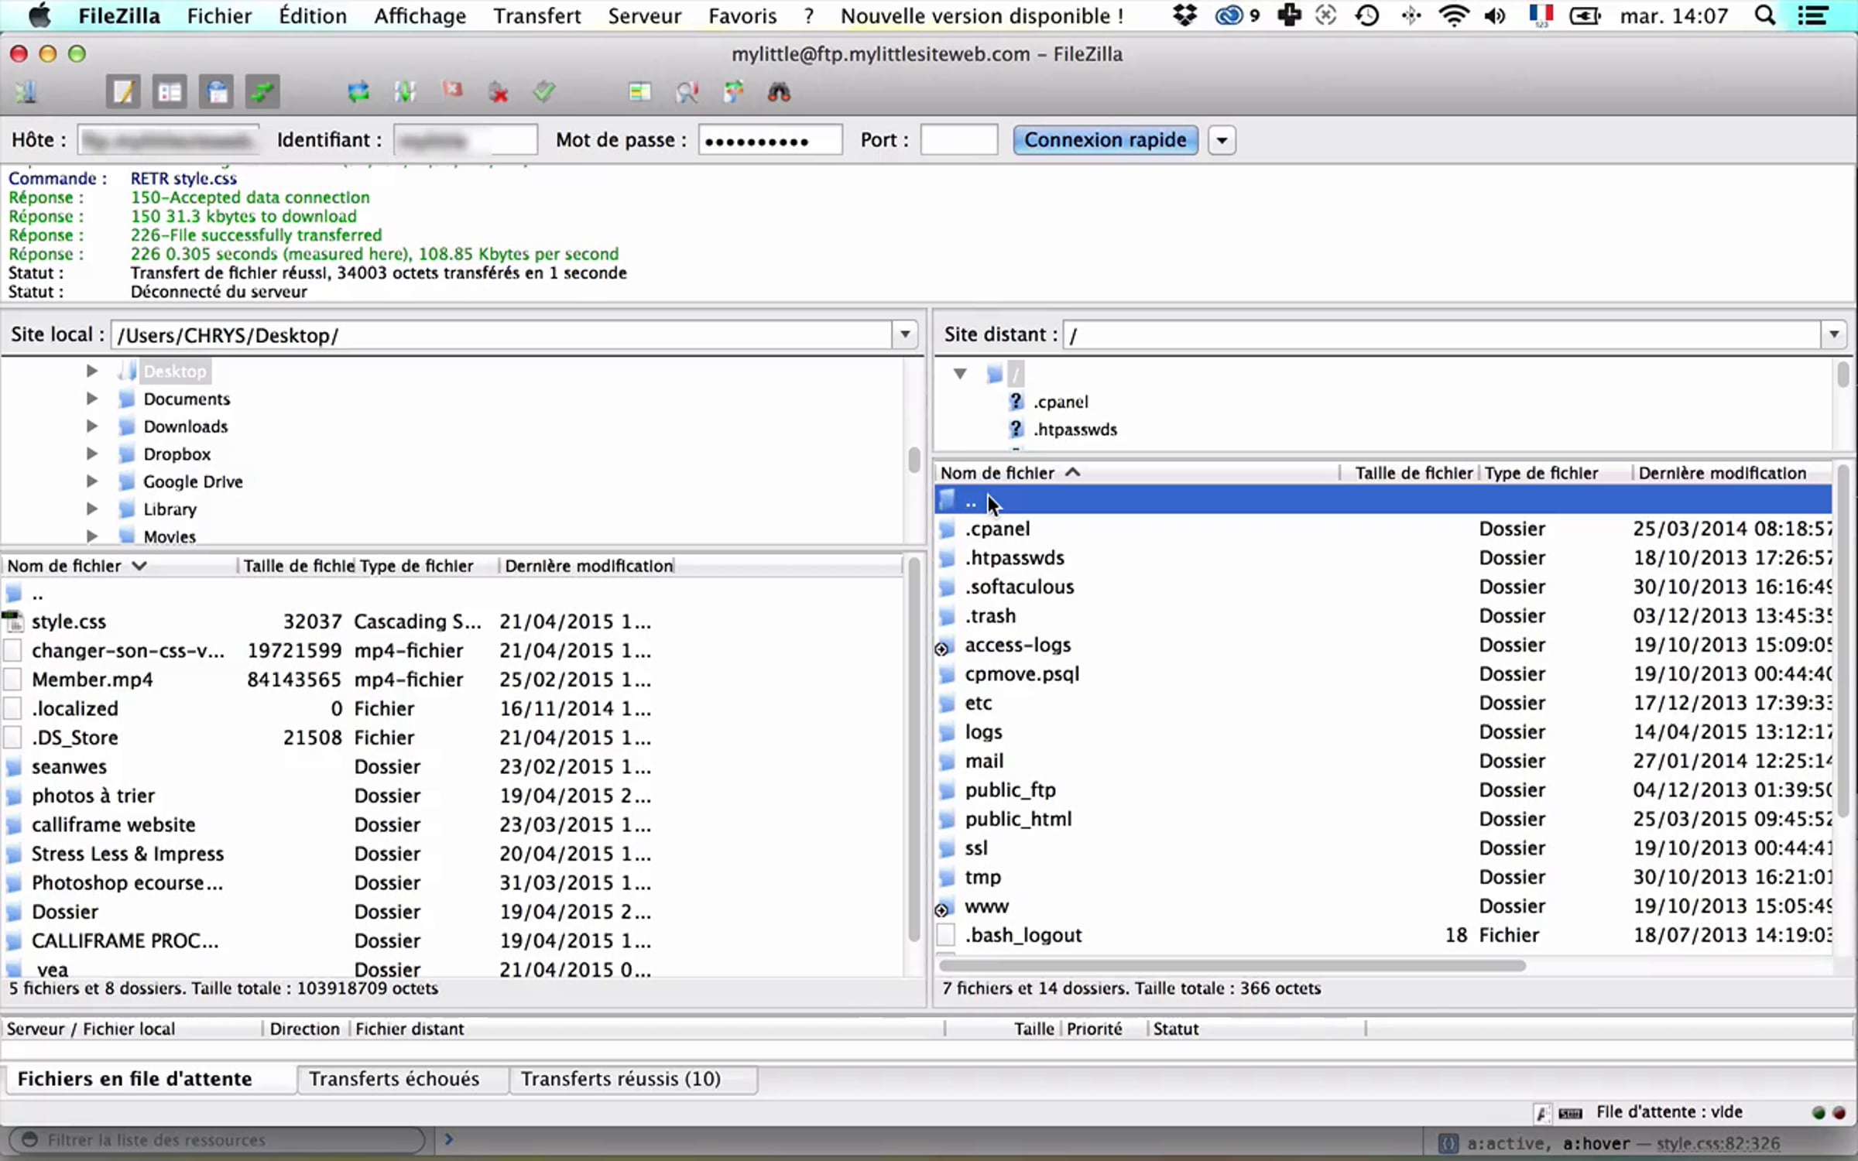Viewport: 1858px width, 1161px height.
Task: Open the Site local path dropdown
Action: coord(904,334)
